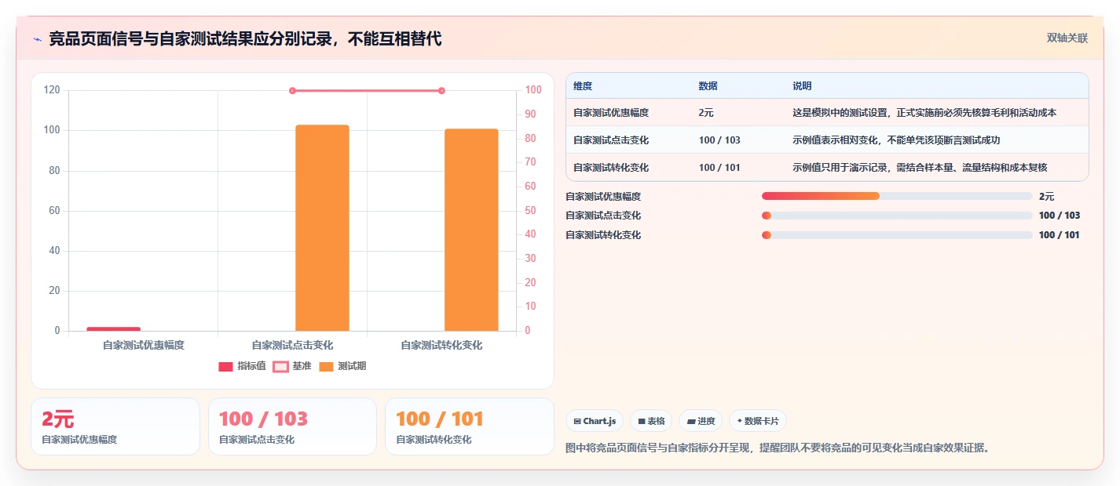Click the note starting 这是模拟中的测试设置

[x=924, y=113]
